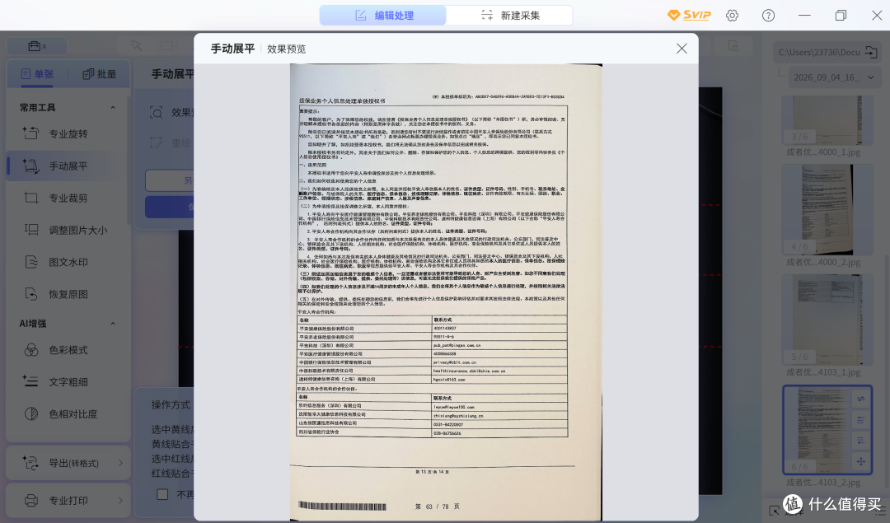Click the arrow-above-lines icon on thumbnail 6 / 6

click(860, 420)
